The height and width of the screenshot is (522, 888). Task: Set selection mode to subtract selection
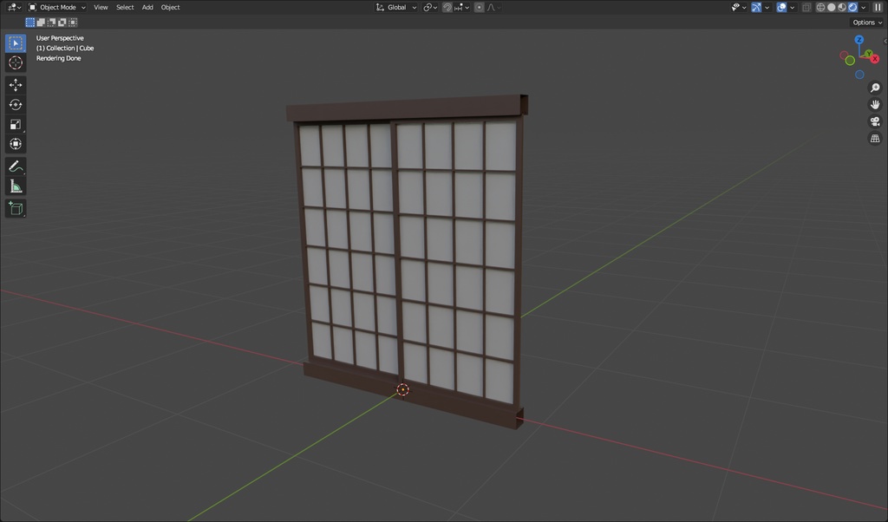coord(51,22)
